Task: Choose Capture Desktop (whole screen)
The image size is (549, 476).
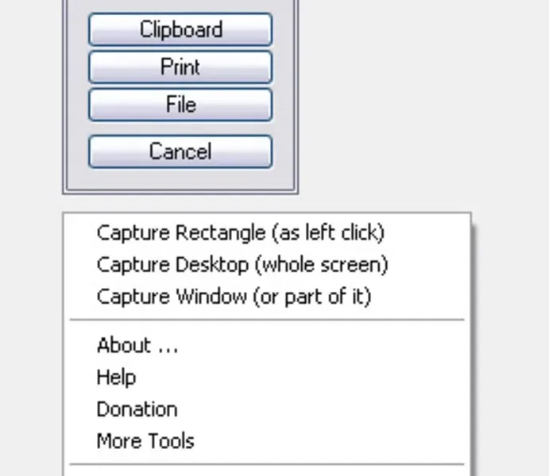Action: pos(242,265)
